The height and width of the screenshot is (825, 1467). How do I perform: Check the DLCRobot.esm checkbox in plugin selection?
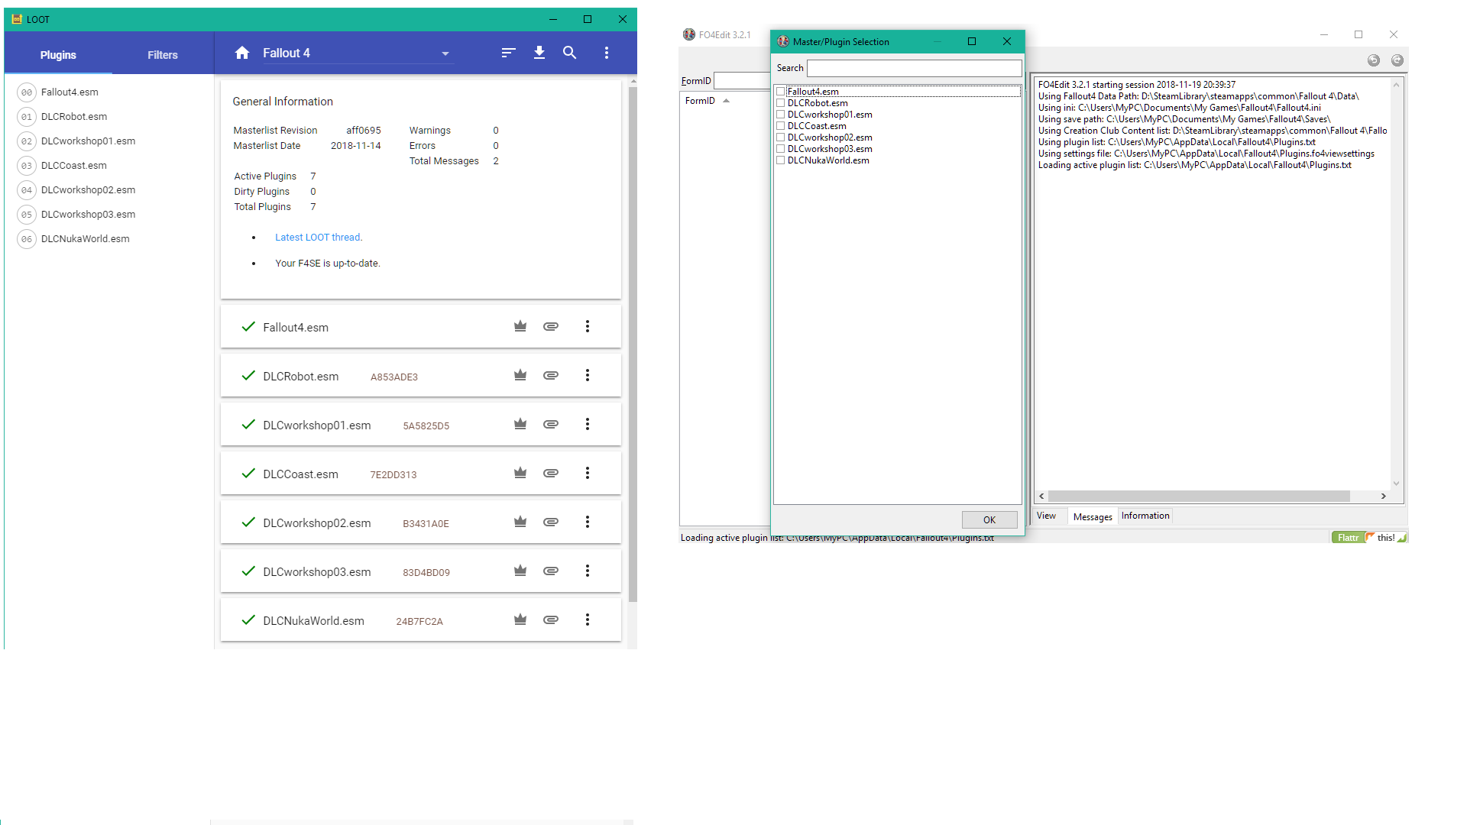[x=781, y=103]
